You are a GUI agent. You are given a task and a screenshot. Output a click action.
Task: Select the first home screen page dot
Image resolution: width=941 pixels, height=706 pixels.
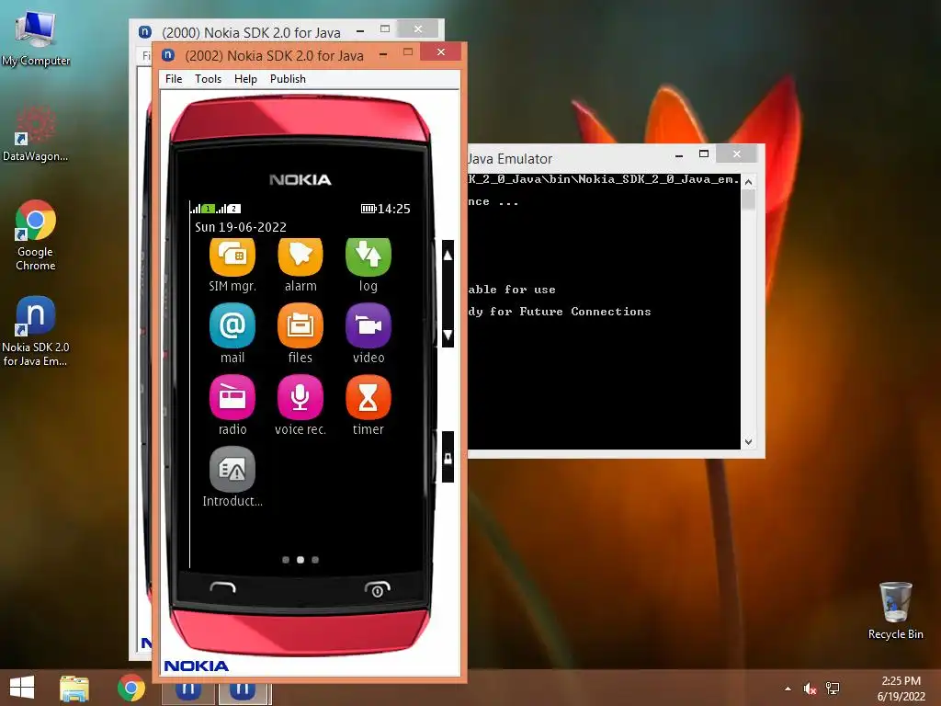click(x=286, y=560)
